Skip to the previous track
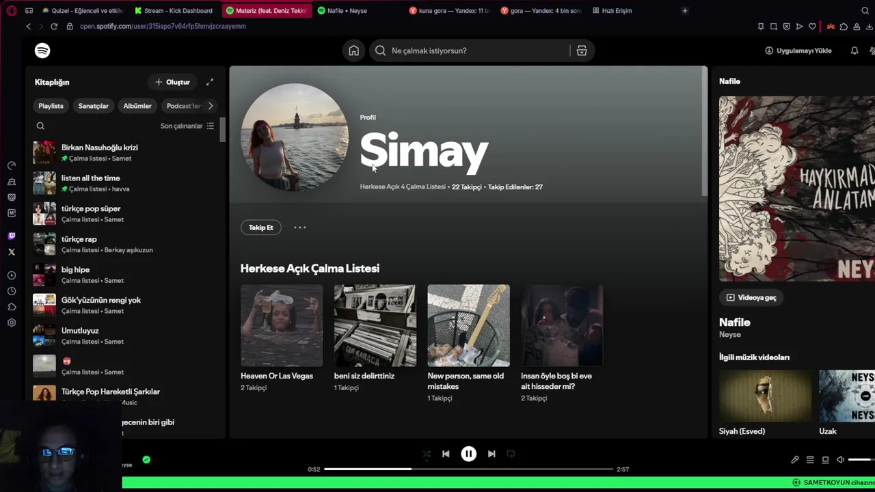 point(446,454)
